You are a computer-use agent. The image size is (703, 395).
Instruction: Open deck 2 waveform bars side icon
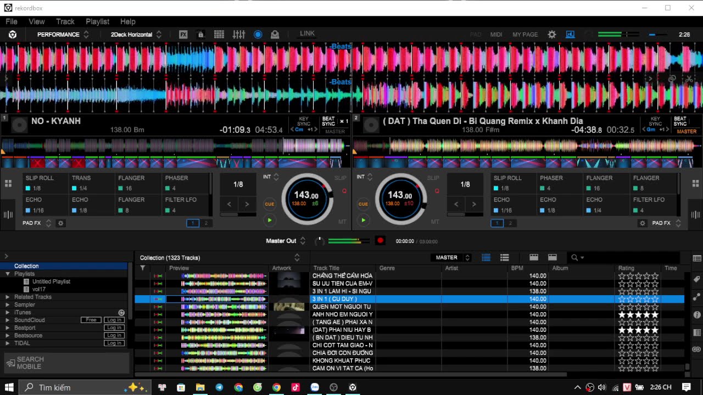[695, 215]
